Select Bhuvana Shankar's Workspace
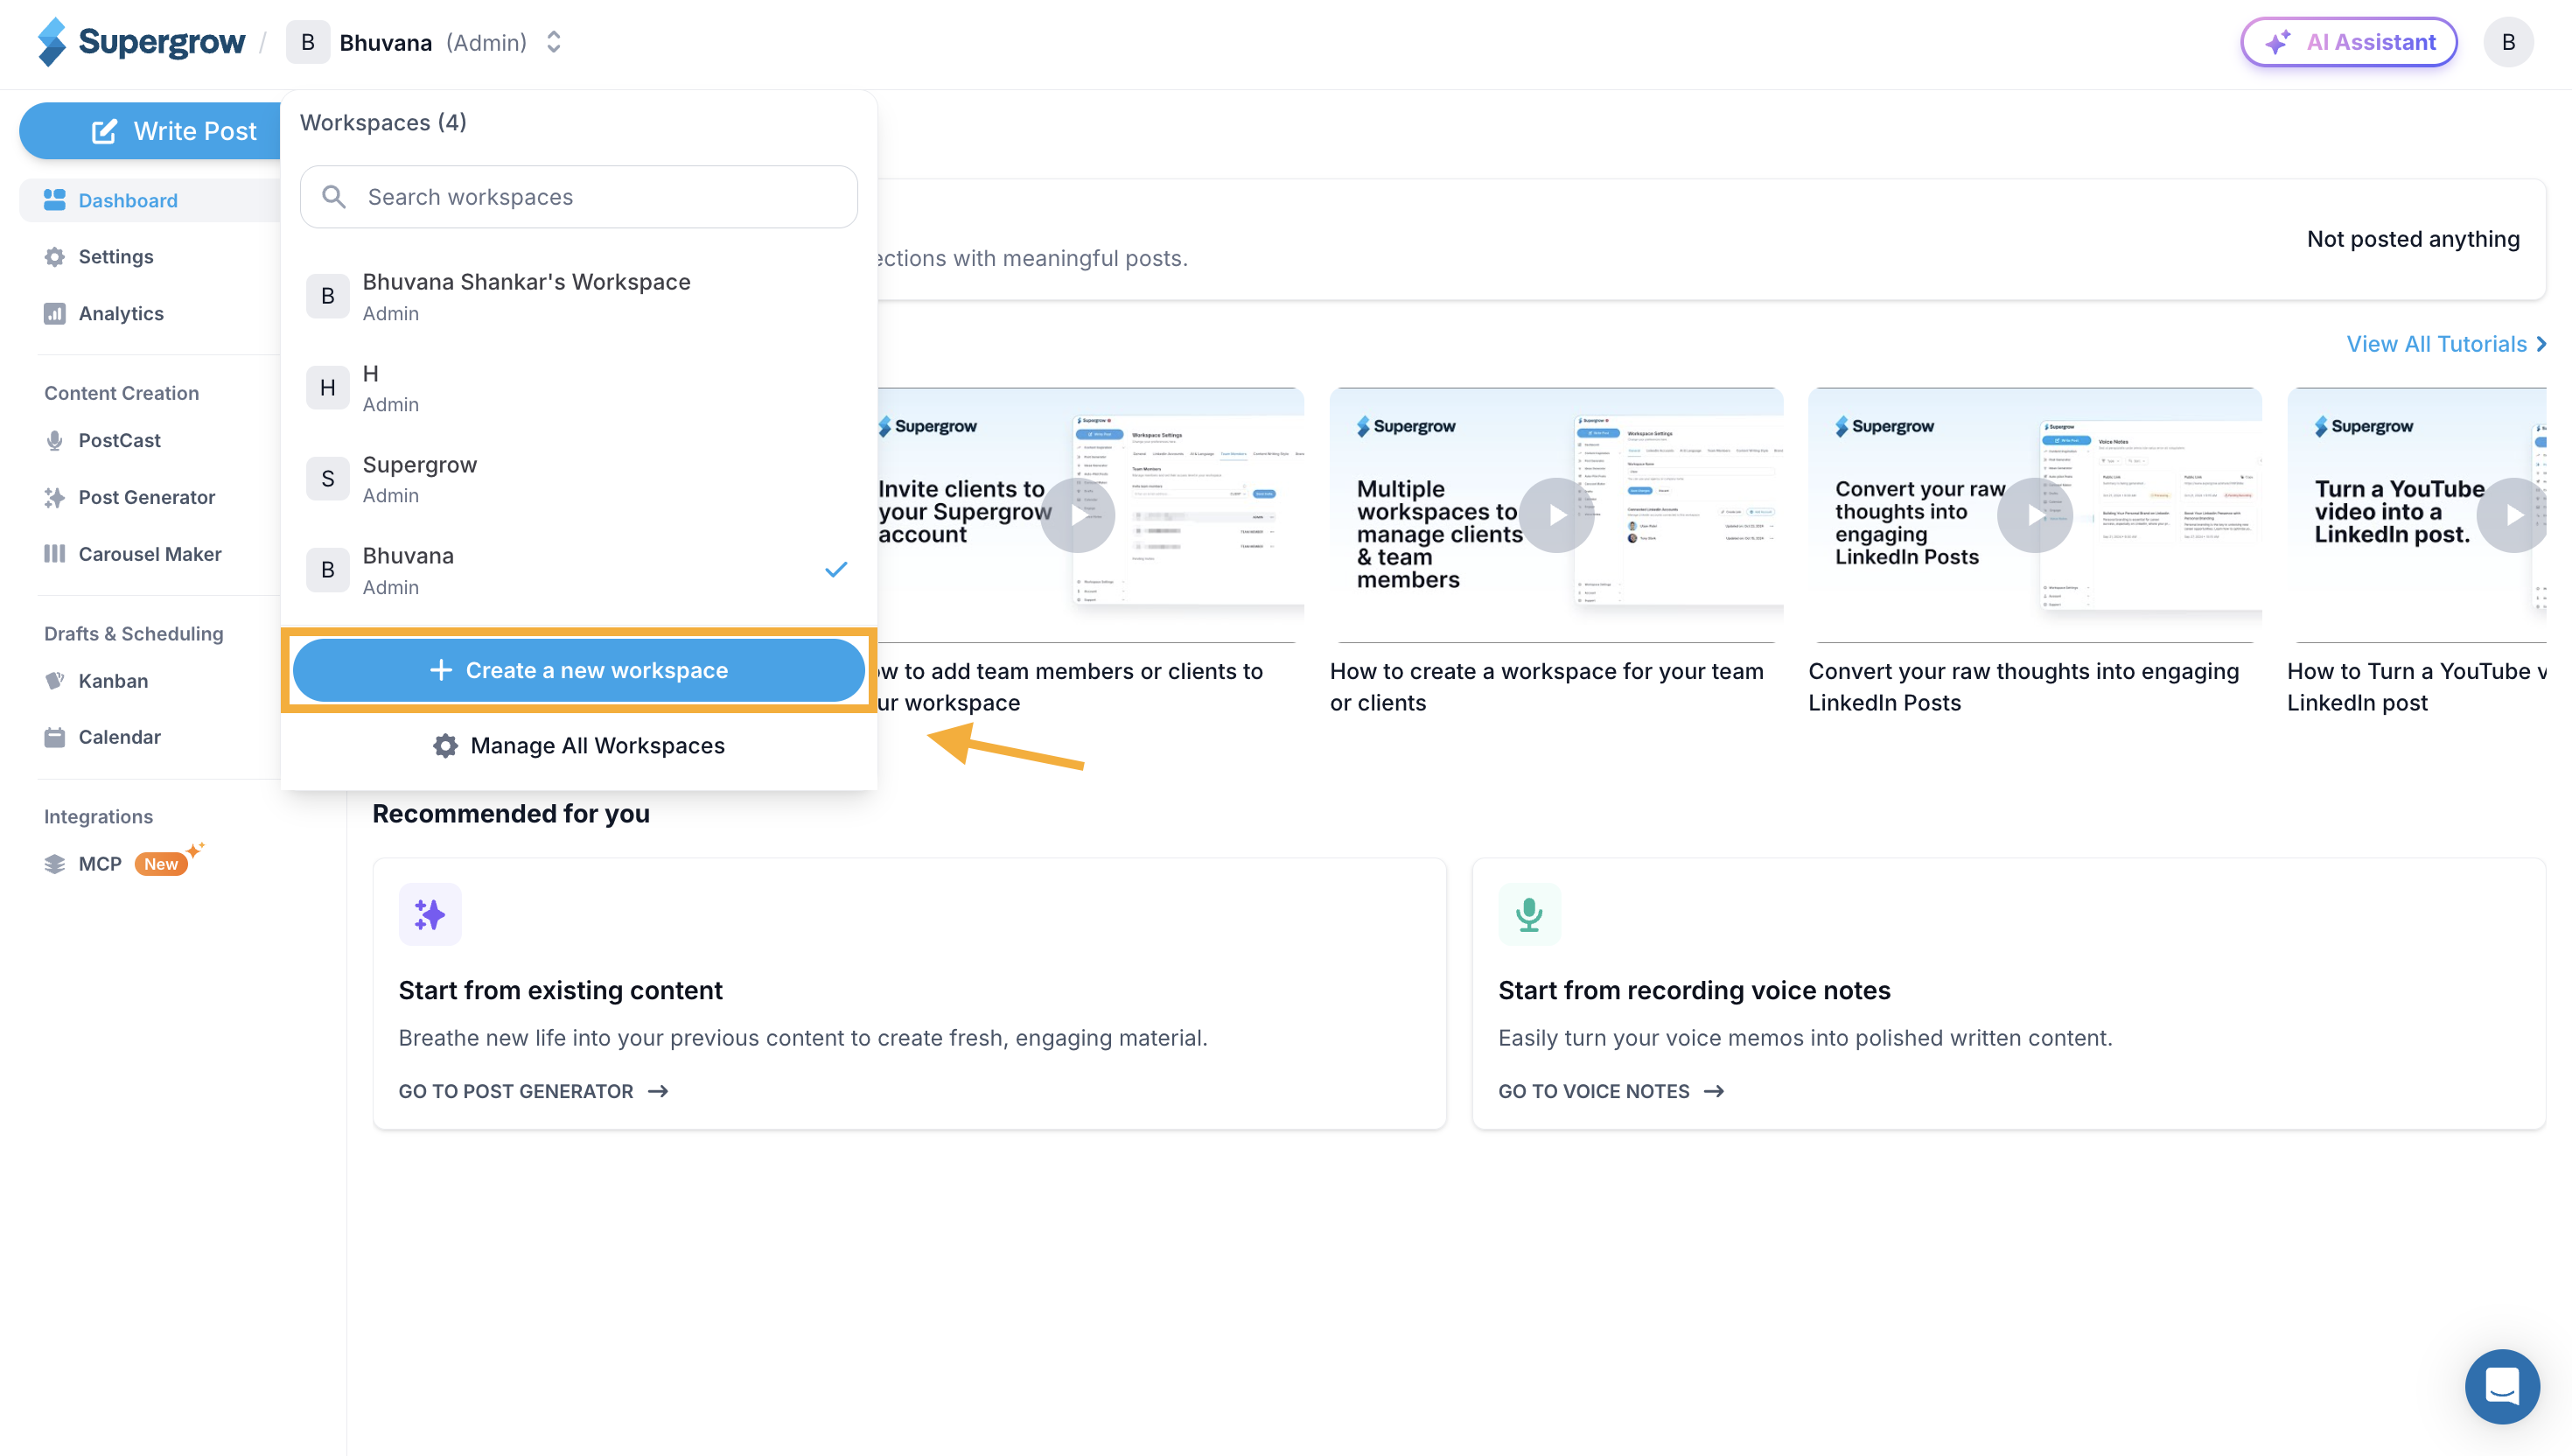This screenshot has width=2572, height=1456. coord(579,297)
